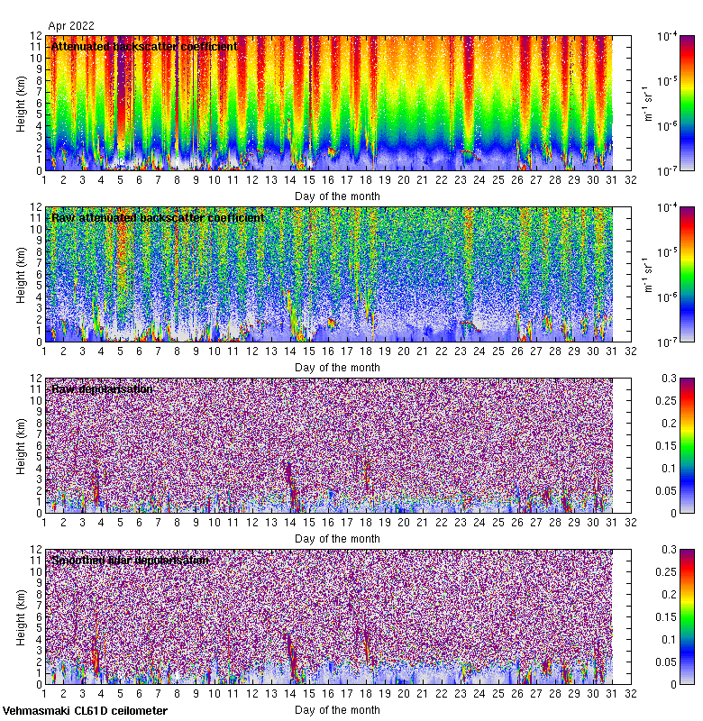Click the 'Apr 2022' date label
The image size is (703, 721).
pos(71,26)
